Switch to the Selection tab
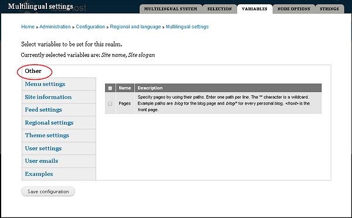 pyautogui.click(x=219, y=9)
